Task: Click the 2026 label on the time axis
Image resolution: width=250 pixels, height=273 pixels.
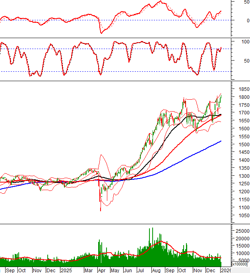Action: 225,270
